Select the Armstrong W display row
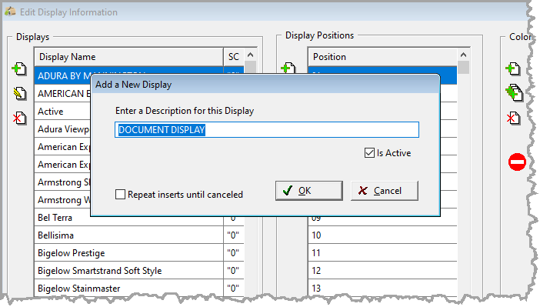This screenshot has height=307, width=540. coord(62,200)
